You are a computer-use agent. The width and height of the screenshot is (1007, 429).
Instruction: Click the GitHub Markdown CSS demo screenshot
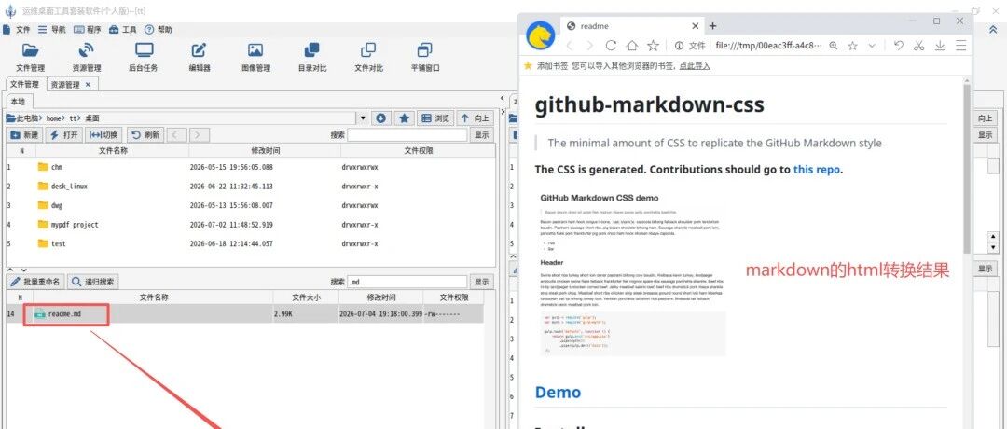pos(633,273)
